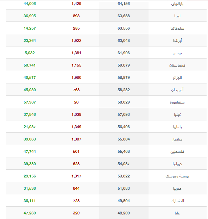Screen dimensions: 208x219
Task: Click صربيا total cases 51,083
Action: (124, 188)
